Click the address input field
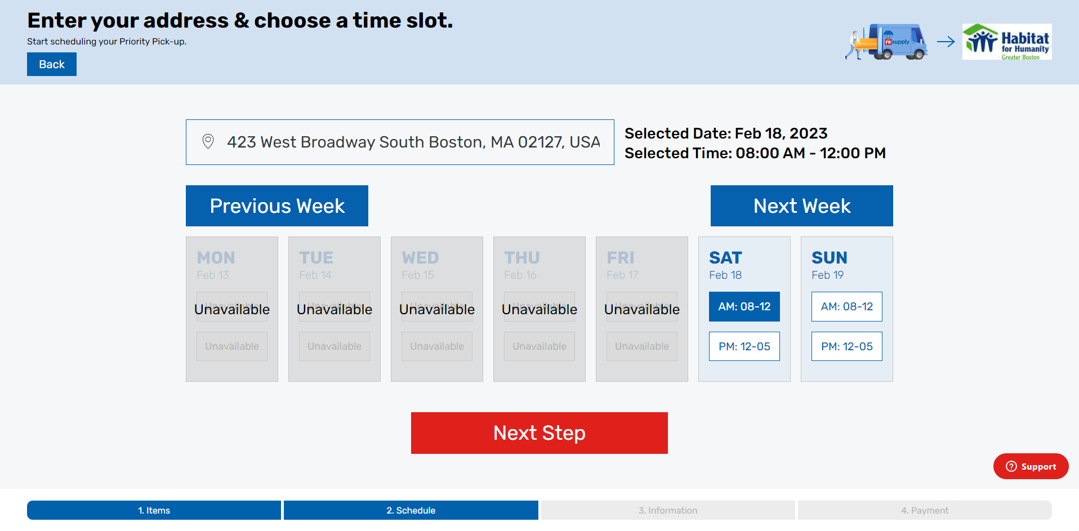The height and width of the screenshot is (531, 1079). [400, 142]
